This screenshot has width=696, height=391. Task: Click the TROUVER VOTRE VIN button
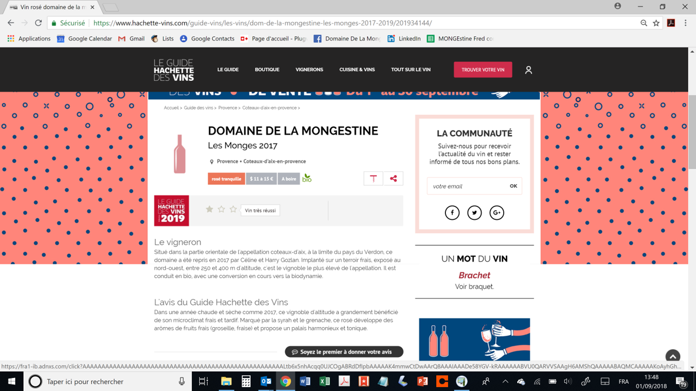[483, 69]
